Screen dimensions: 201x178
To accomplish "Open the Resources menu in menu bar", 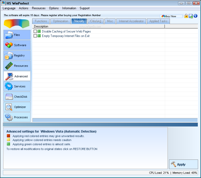I will tap(39, 8).
